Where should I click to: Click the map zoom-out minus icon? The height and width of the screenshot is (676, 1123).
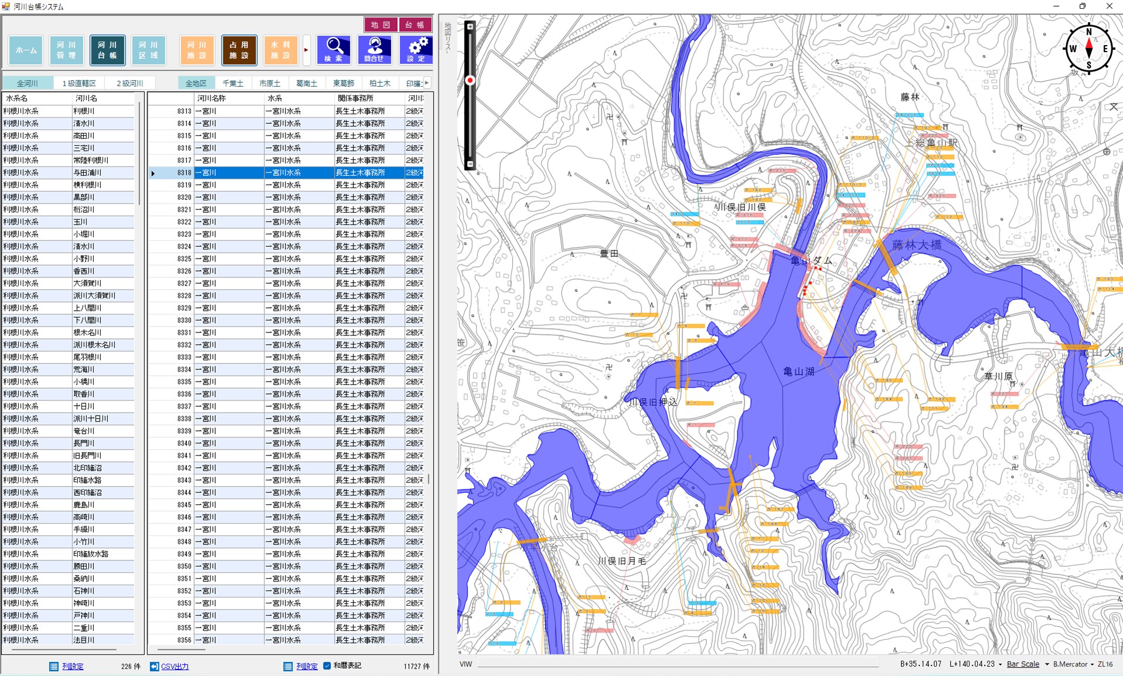point(470,164)
